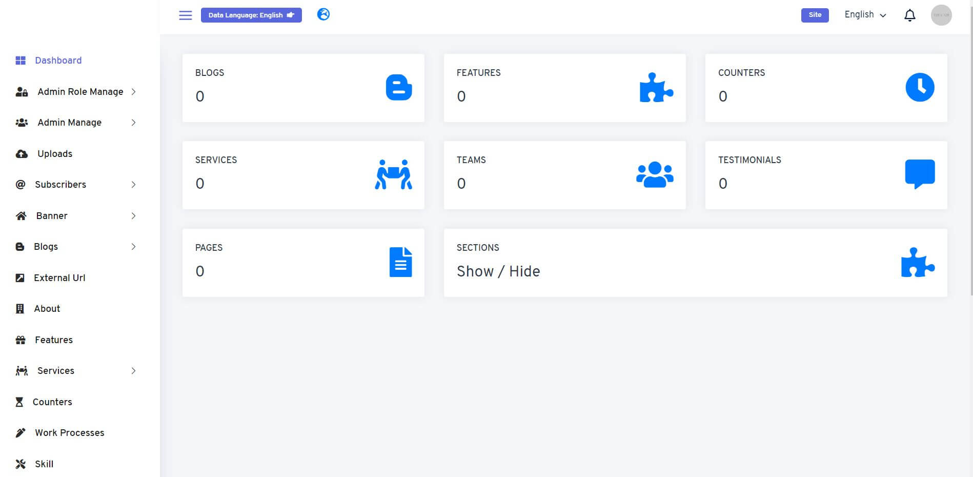
Task: Click the Pages card document icon
Action: tap(401, 262)
